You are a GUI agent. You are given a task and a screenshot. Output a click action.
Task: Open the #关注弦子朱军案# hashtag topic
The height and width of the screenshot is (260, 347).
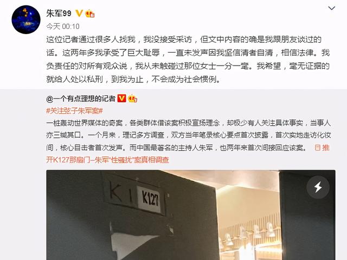point(75,110)
